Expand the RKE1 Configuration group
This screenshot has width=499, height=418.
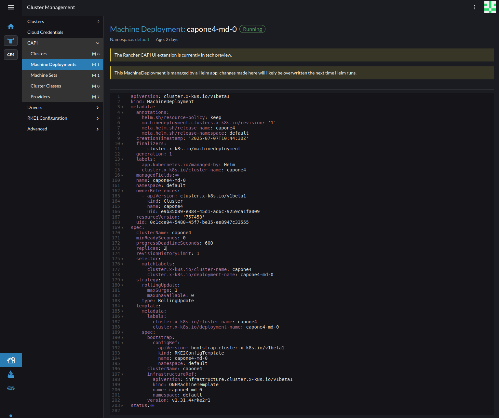click(x=98, y=118)
